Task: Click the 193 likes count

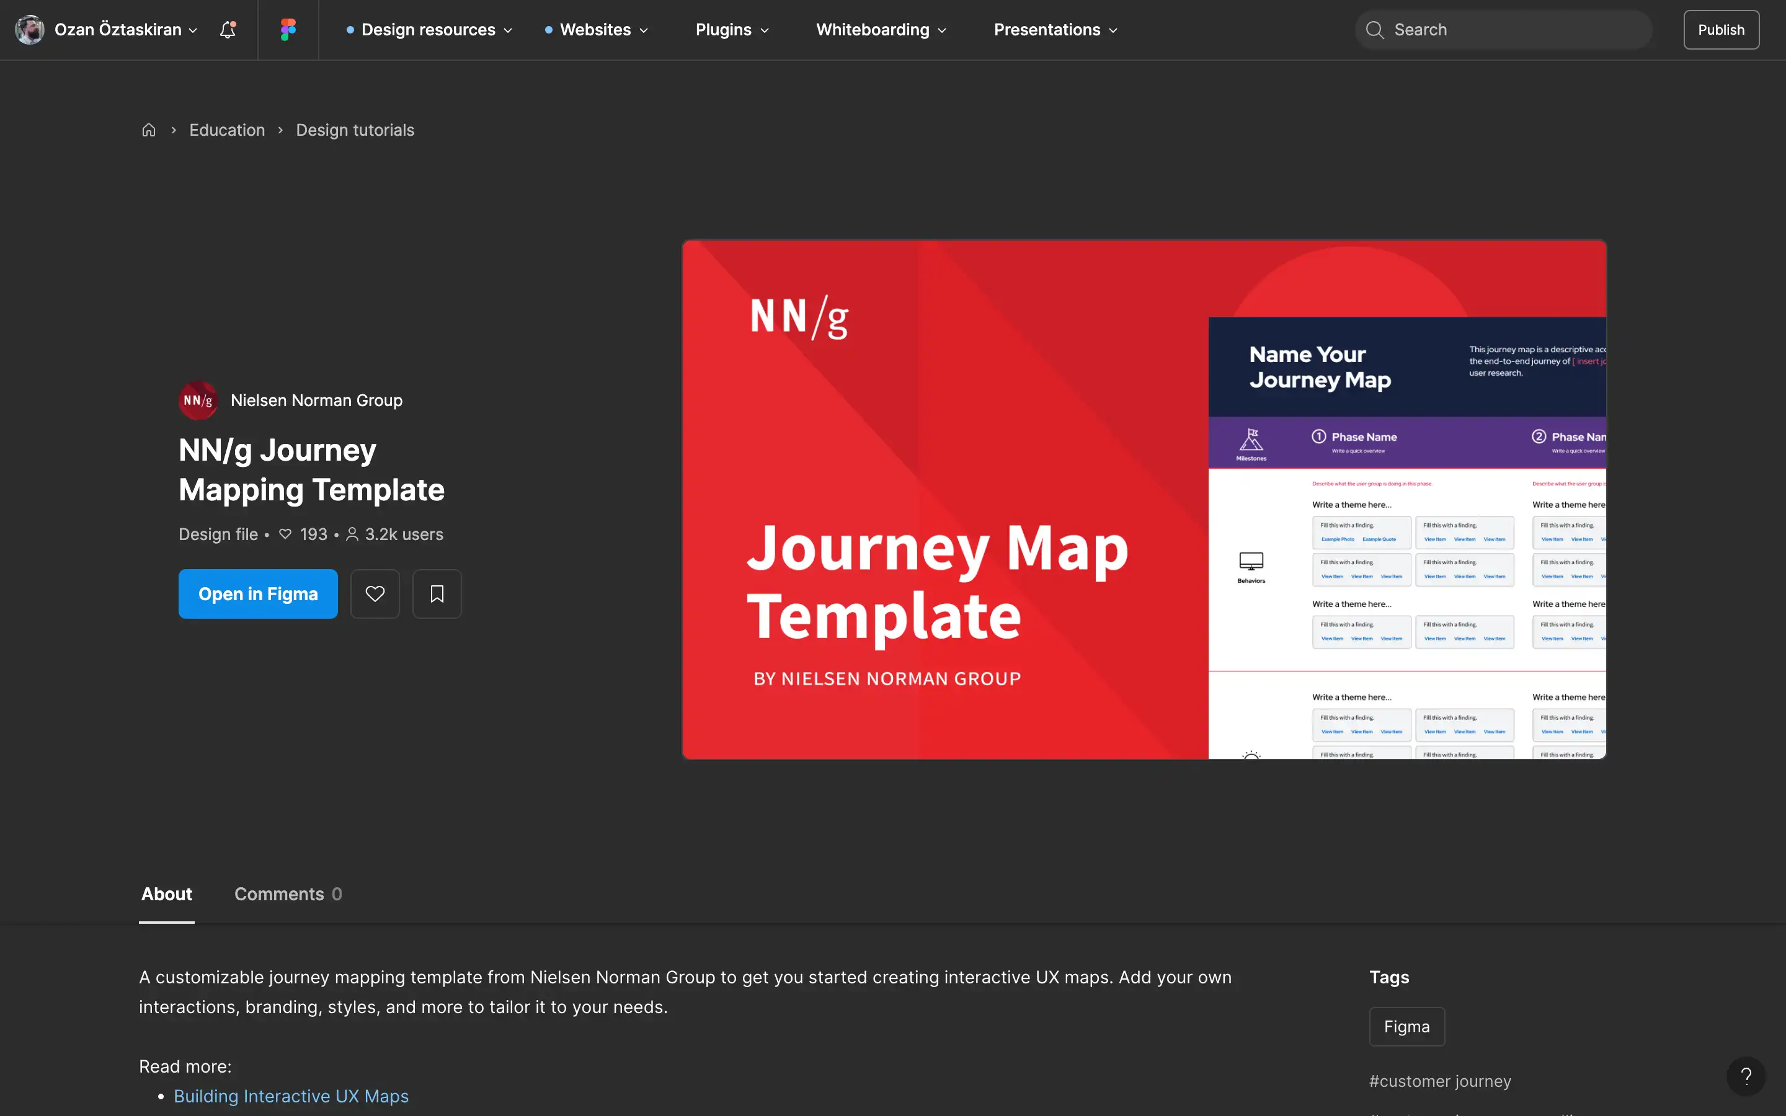Action: pos(303,534)
